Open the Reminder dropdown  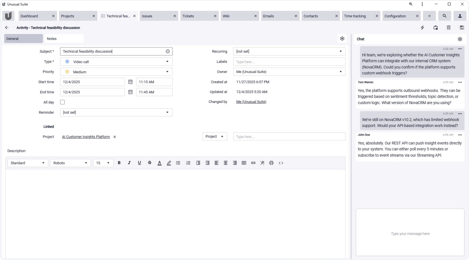[167, 112]
